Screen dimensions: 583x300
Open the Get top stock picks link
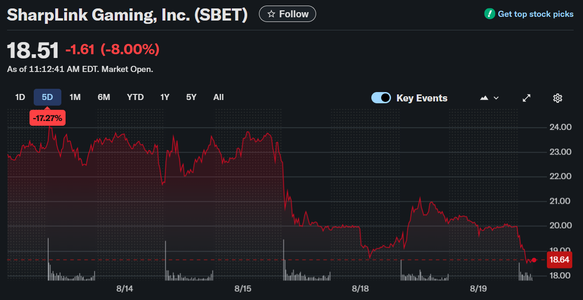(x=536, y=14)
